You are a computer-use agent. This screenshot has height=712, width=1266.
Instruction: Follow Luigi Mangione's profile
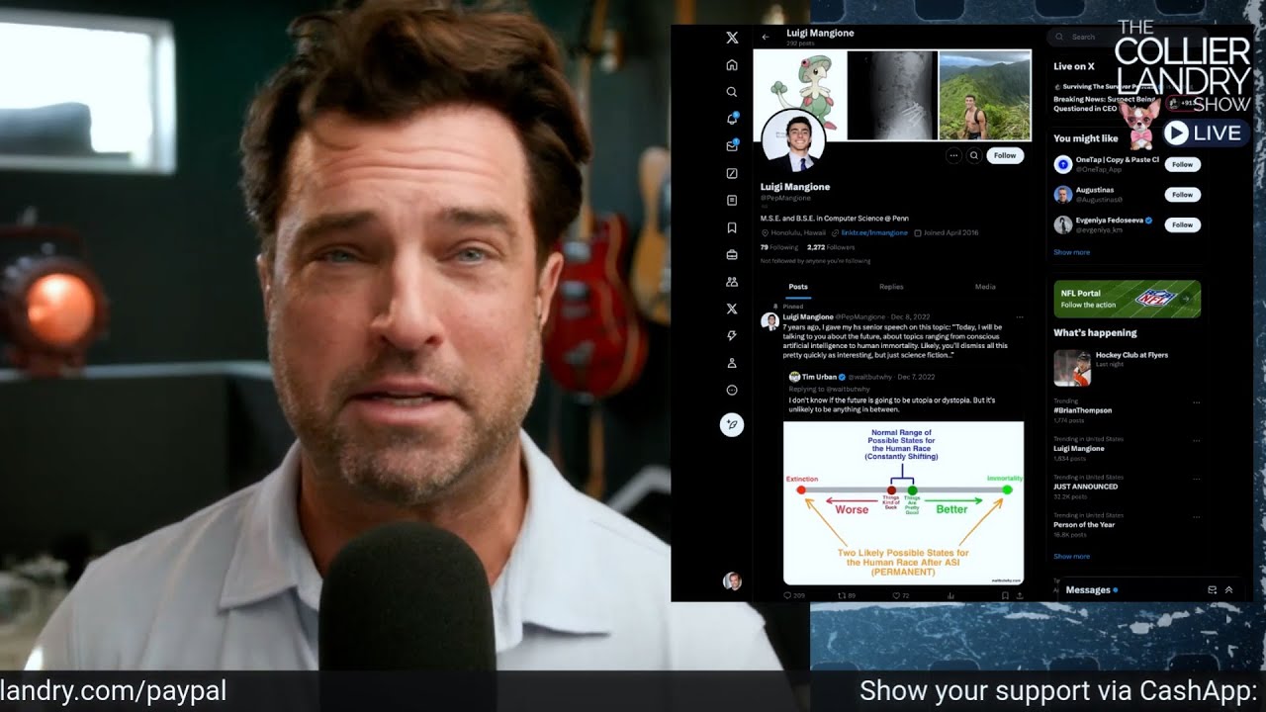tap(1005, 155)
